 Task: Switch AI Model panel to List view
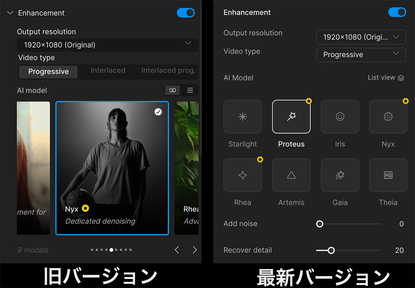pos(385,77)
